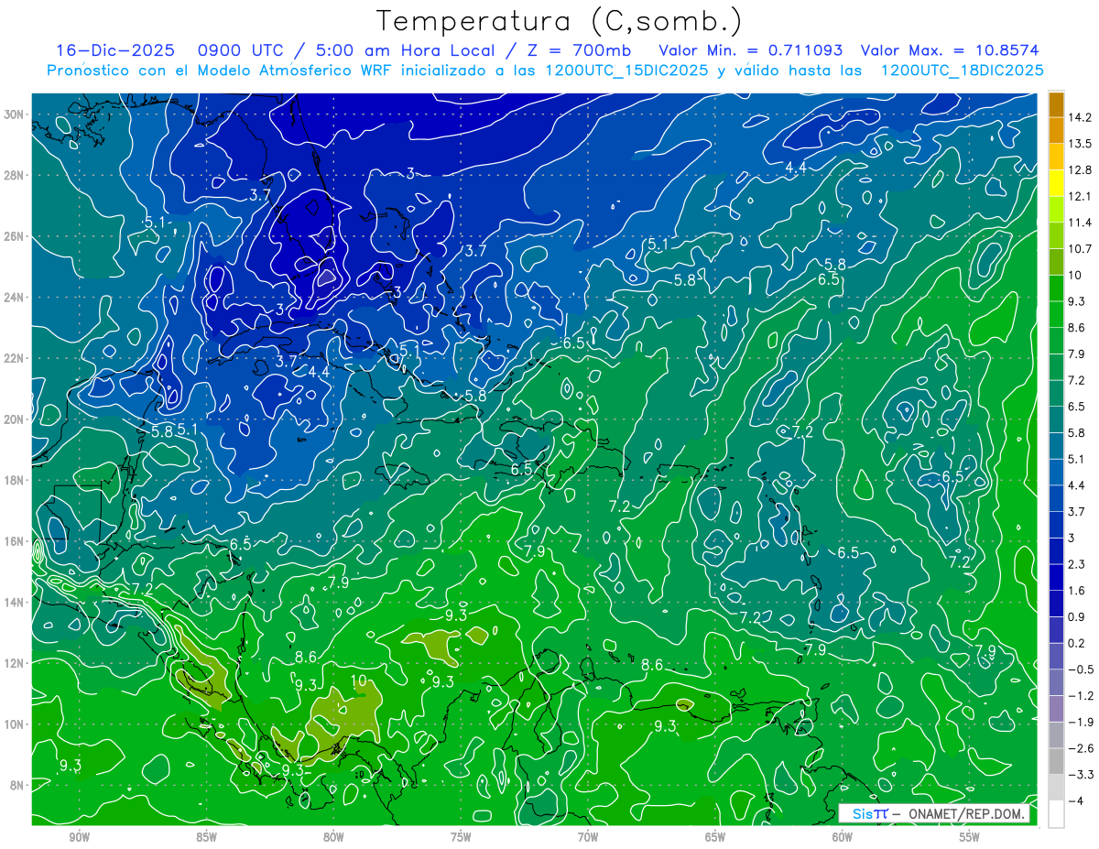Select the orange swatch atop the colorbar
Image resolution: width=1099 pixels, height=849 pixels.
click(1056, 103)
